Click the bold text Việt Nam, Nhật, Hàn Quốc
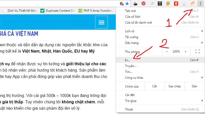The image size is (205, 114). (47, 51)
